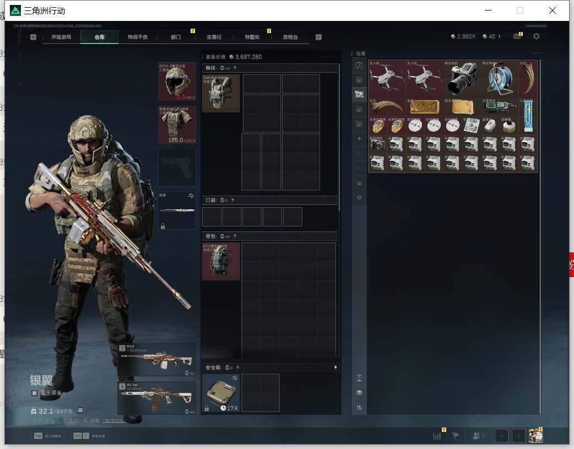Click the swap arrows on safe box
Image resolution: width=574 pixels, height=449 pixels.
(235, 377)
